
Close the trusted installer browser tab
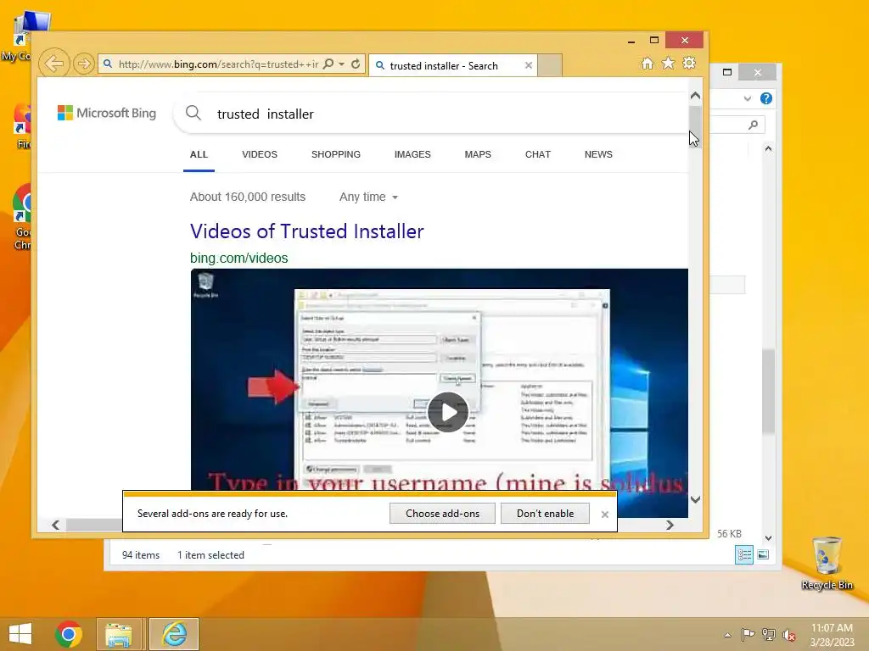529,66
